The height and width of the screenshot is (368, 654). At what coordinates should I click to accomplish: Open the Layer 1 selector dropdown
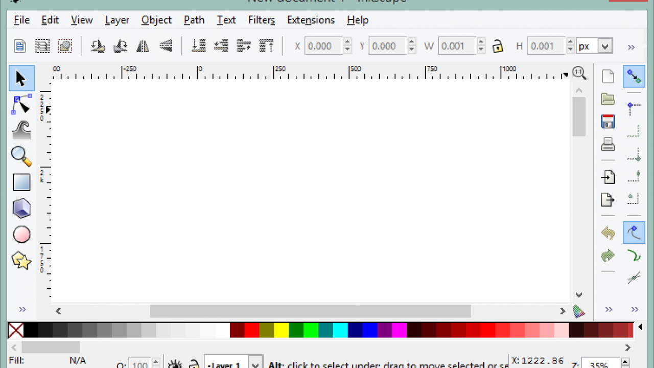[x=255, y=363]
